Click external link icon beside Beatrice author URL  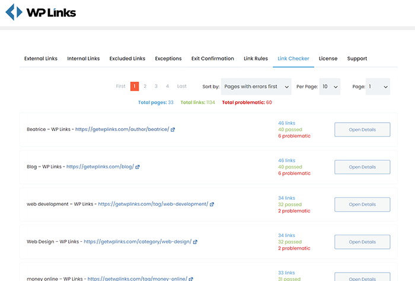pyautogui.click(x=173, y=129)
